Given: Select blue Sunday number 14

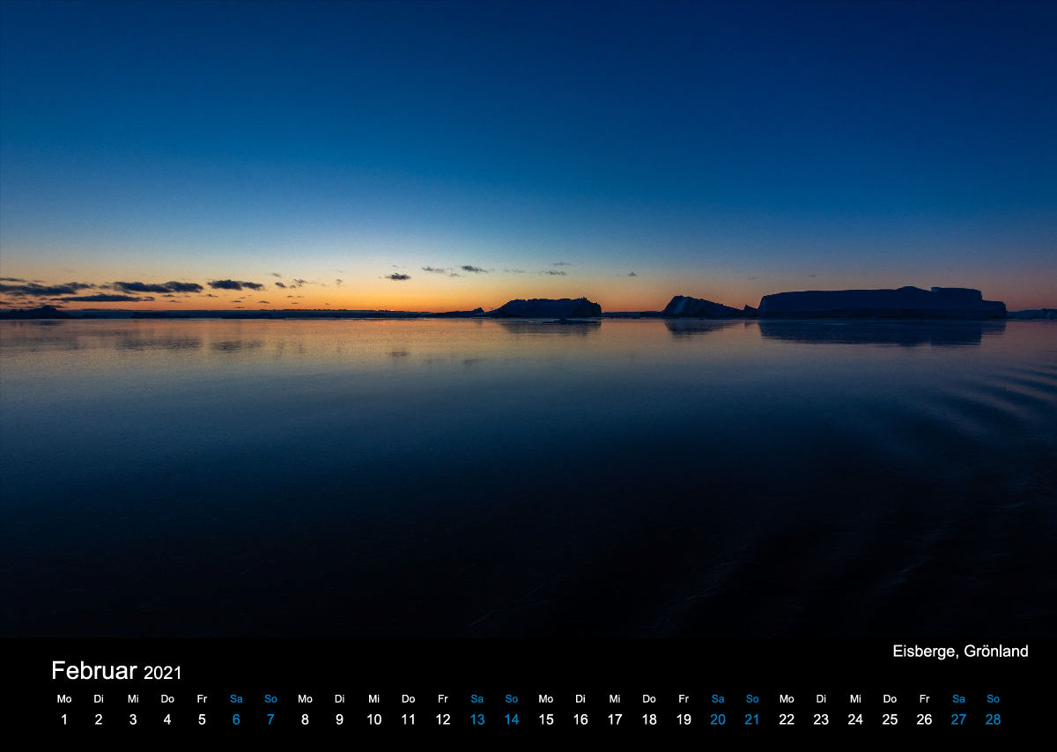Looking at the screenshot, I should tap(511, 719).
